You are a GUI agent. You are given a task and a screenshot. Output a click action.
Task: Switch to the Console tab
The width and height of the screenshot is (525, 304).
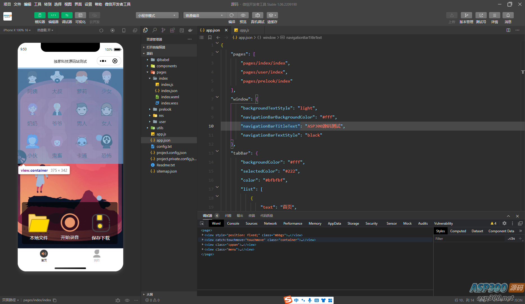click(233, 223)
